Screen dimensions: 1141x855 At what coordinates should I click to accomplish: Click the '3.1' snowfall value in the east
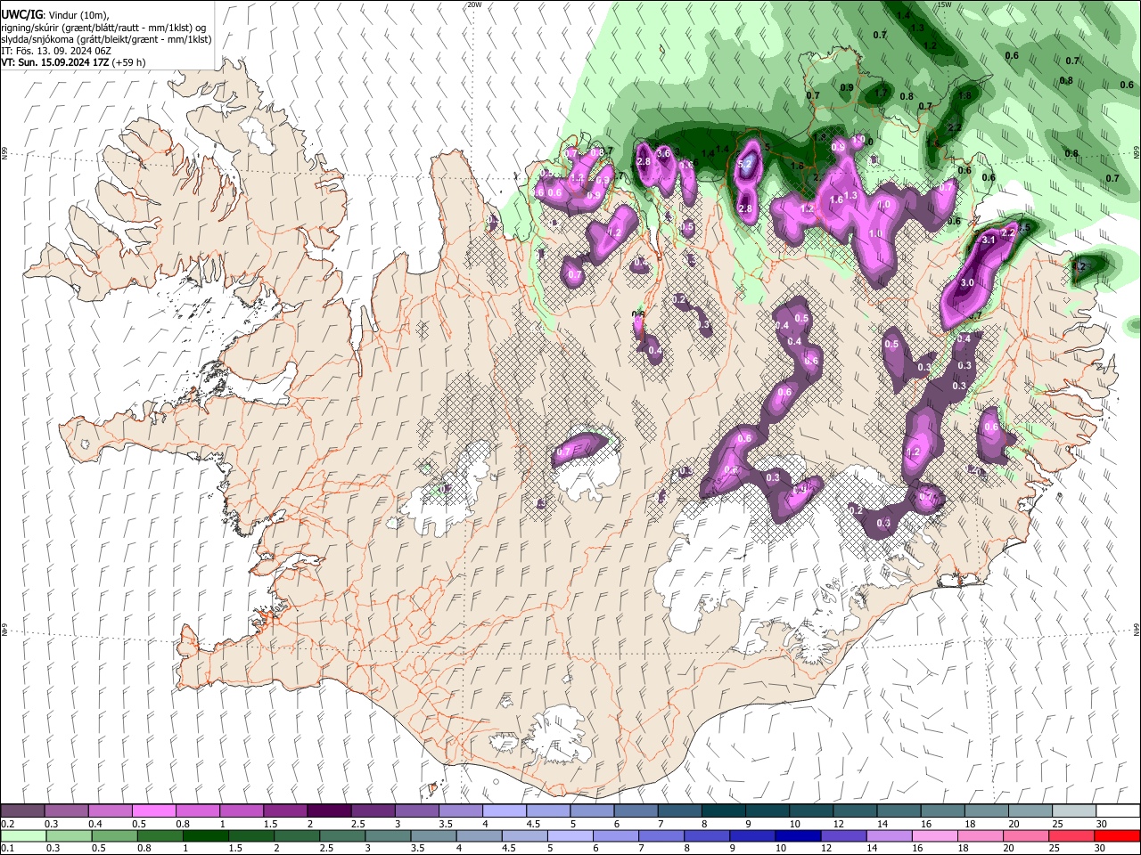click(988, 240)
